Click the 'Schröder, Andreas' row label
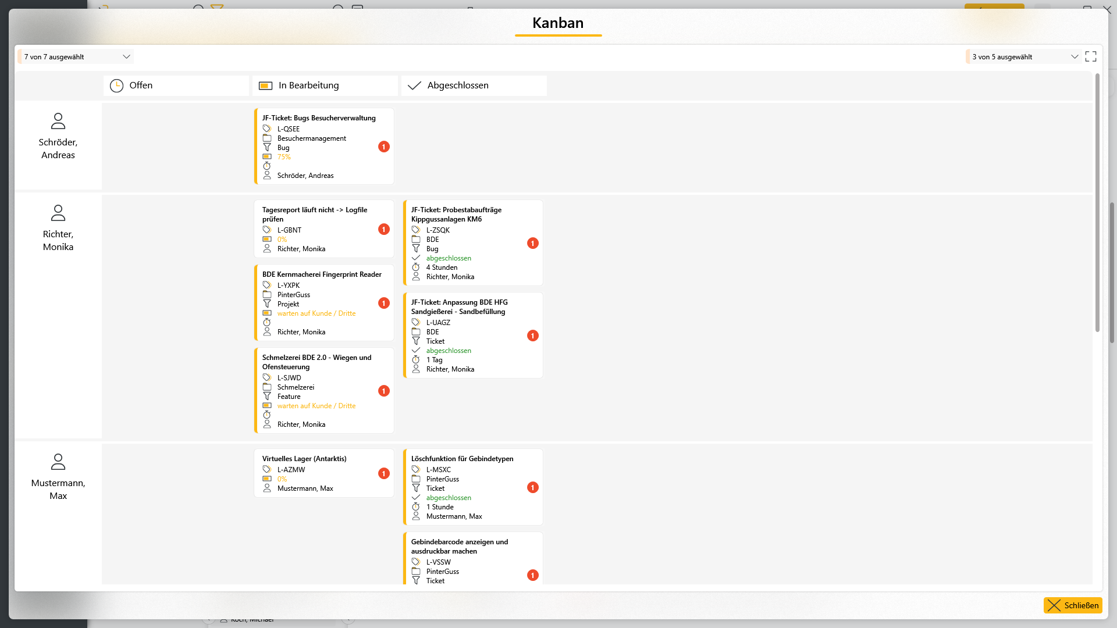1117x628 pixels. pos(58,149)
